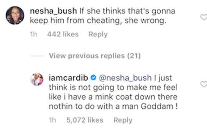Click the 1h timestamp under nesha_bush's comment
Image resolution: width=207 pixels, height=134 pixels.
33,35
